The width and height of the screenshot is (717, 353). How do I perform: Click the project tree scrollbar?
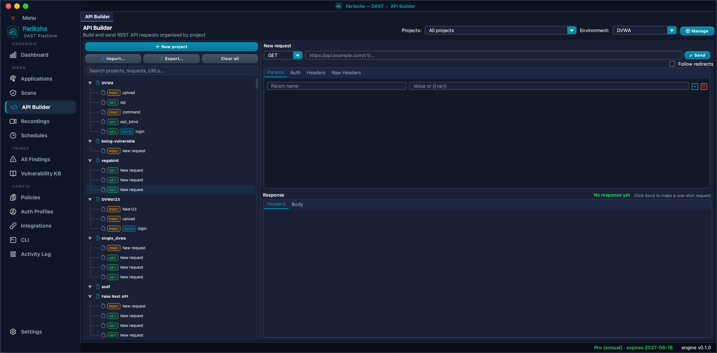pos(257,83)
